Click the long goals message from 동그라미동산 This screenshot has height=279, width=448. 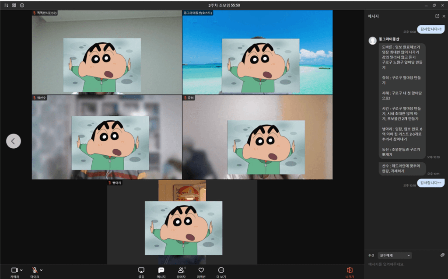coord(402,101)
